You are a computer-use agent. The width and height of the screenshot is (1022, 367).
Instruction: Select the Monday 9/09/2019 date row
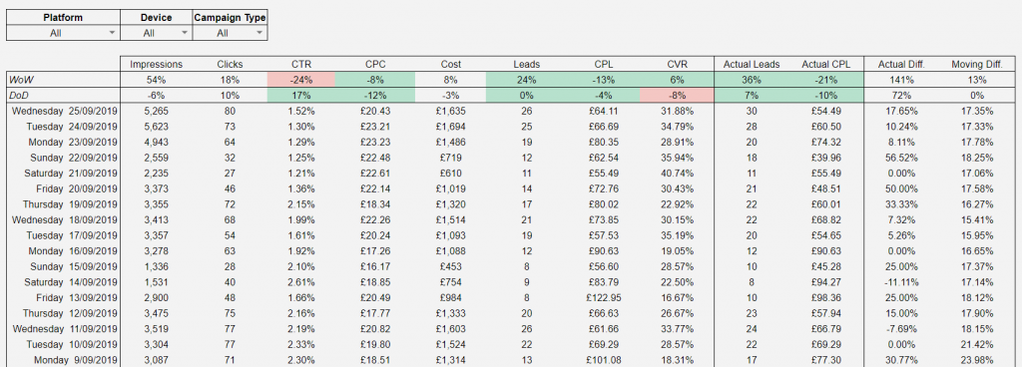pos(511,360)
